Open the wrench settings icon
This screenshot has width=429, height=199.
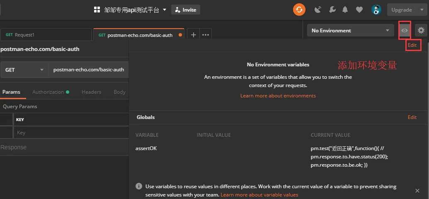click(x=332, y=10)
